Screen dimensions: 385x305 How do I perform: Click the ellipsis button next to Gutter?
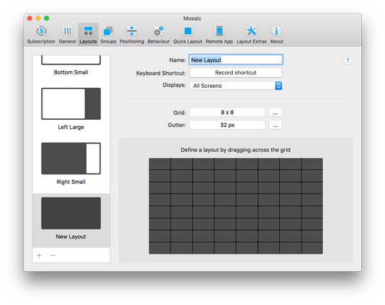click(x=275, y=125)
